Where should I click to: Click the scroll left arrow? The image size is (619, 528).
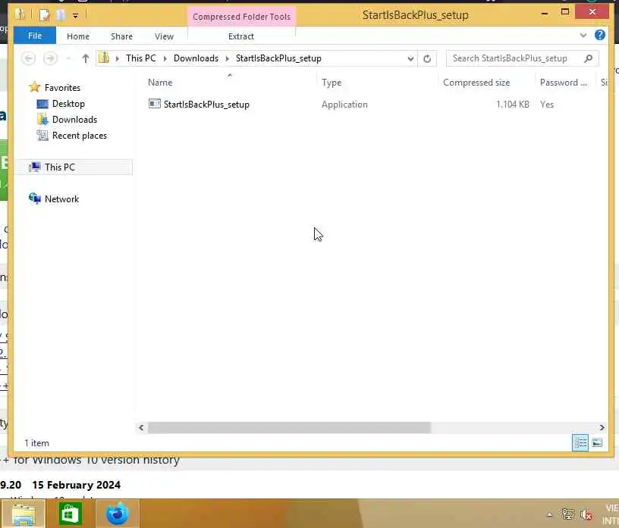(141, 427)
